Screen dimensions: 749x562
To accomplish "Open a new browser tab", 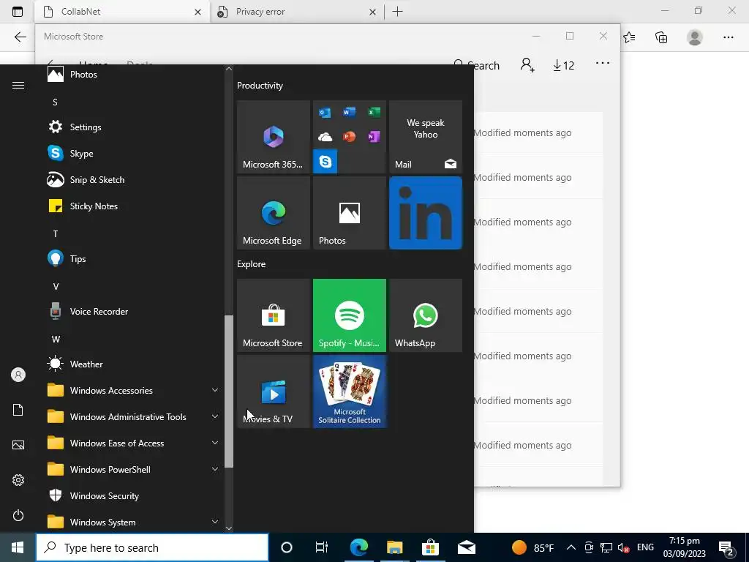I will (x=397, y=12).
